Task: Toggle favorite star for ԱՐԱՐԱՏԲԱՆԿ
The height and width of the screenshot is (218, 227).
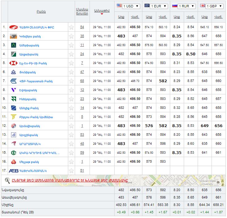Action: coord(71,144)
